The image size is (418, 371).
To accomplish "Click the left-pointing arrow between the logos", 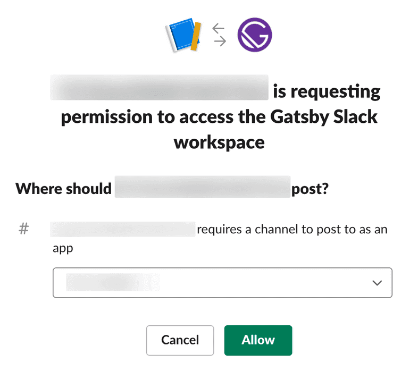I will [219, 29].
